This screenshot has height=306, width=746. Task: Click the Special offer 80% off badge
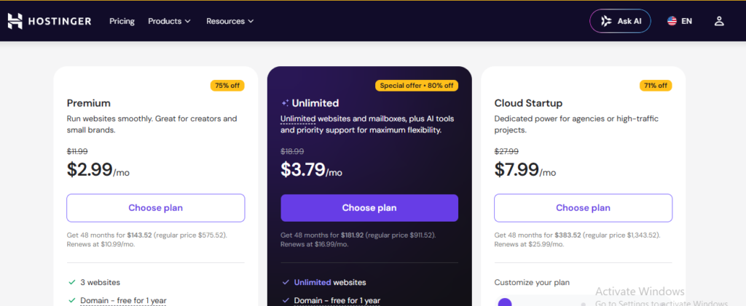[x=417, y=85]
